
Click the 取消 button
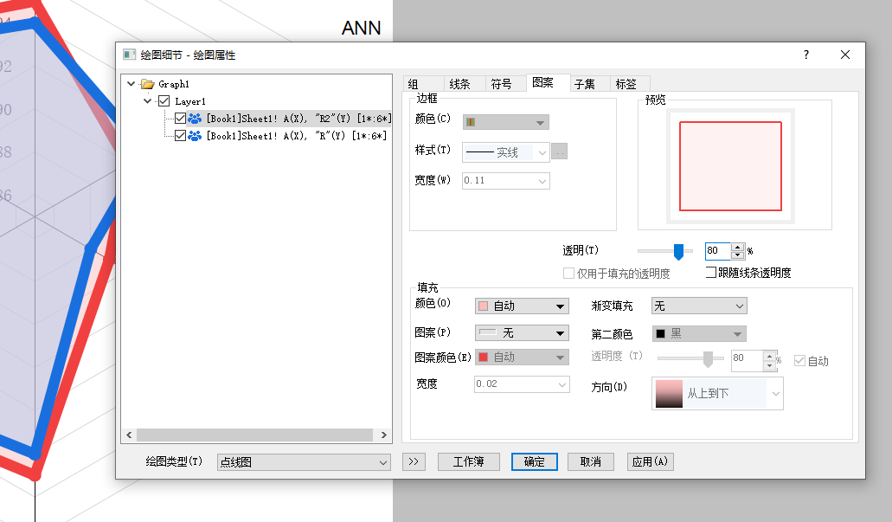tap(591, 461)
